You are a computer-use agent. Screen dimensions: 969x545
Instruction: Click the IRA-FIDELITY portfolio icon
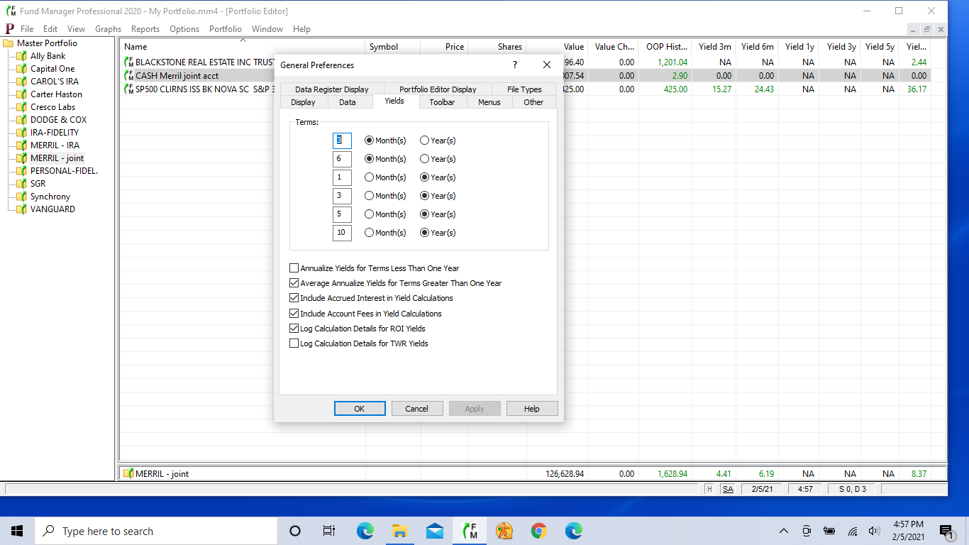pyautogui.click(x=22, y=133)
